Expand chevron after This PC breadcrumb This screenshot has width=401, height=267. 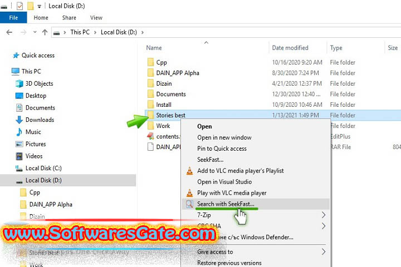[x=95, y=32]
